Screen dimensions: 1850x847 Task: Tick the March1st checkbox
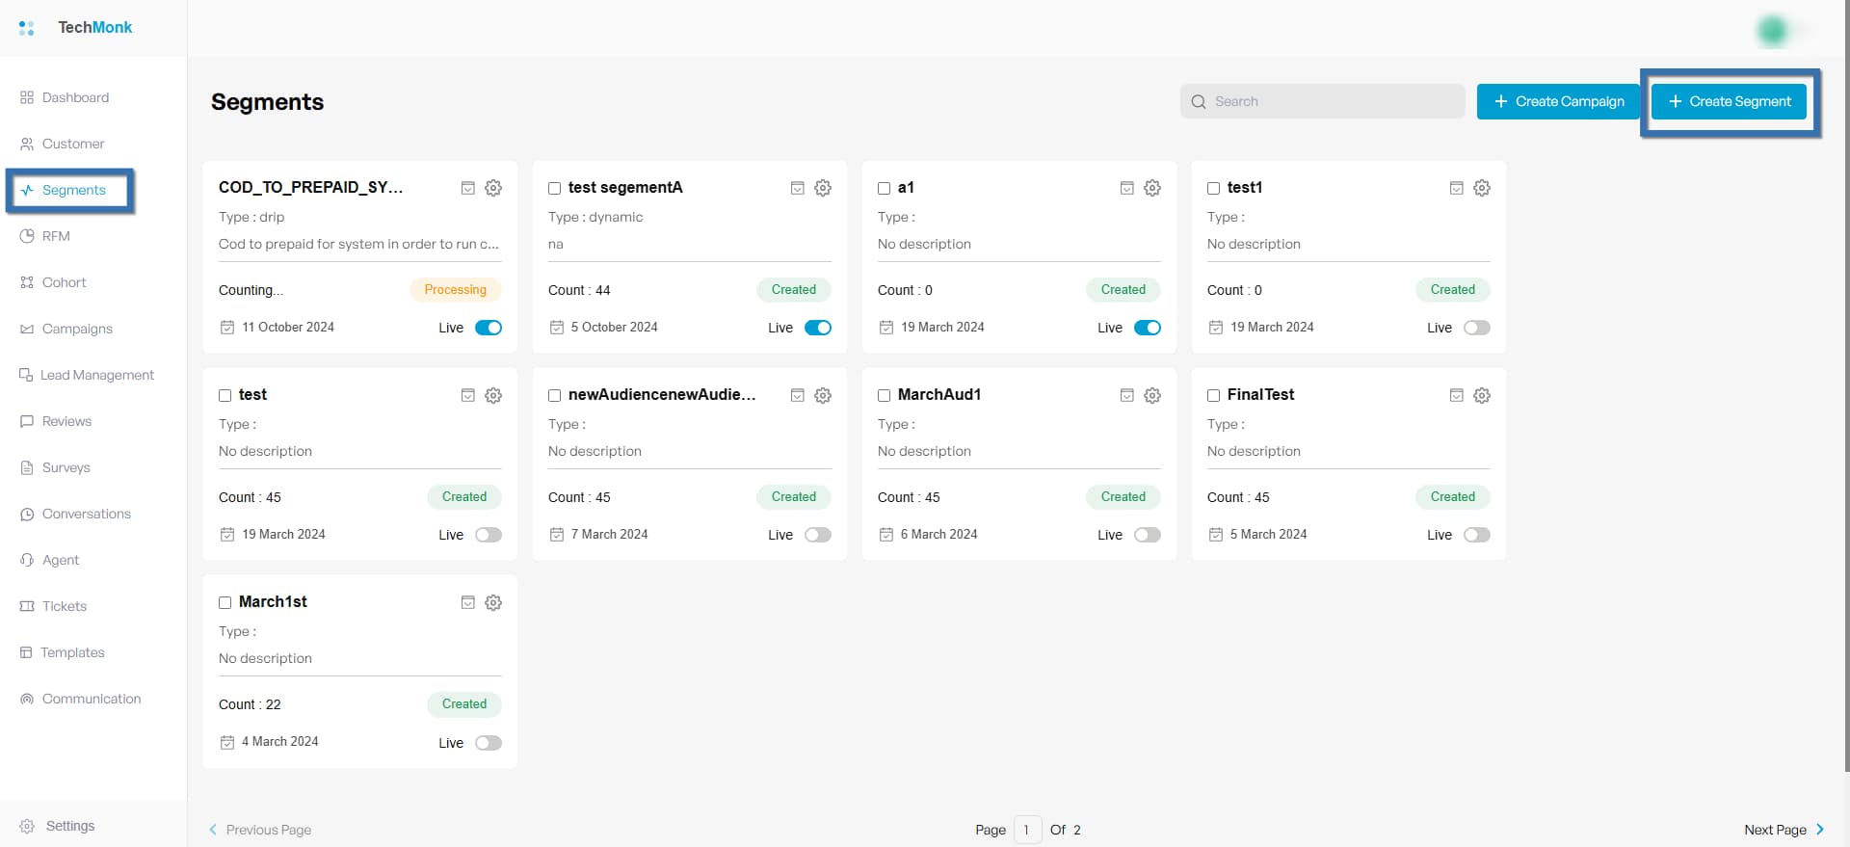225,602
